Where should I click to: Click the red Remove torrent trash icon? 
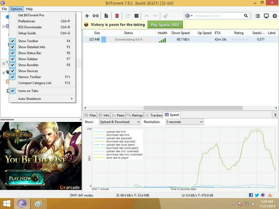(x=117, y=16)
